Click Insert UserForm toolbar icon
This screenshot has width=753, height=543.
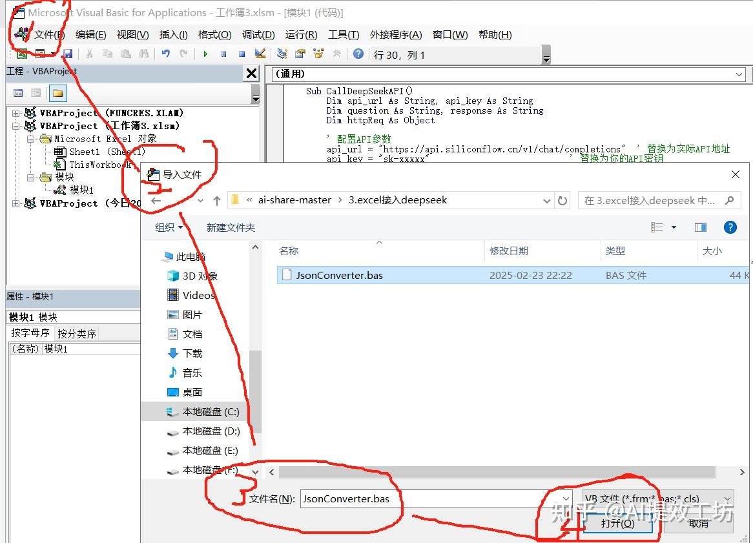40,54
